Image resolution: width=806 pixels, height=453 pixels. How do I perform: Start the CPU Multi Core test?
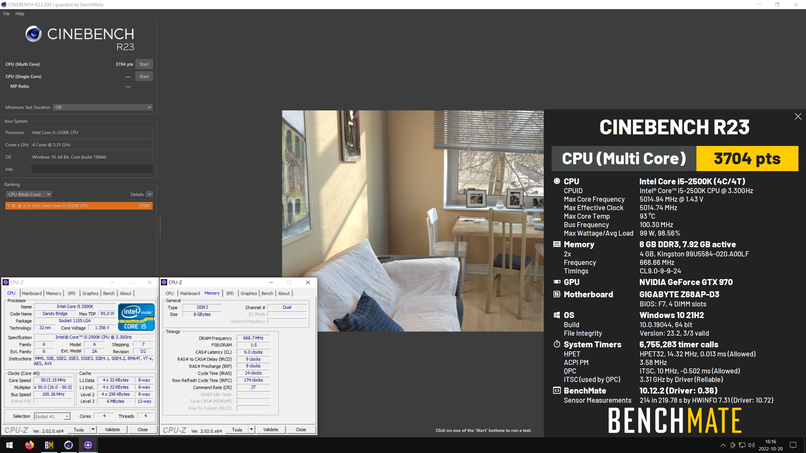pyautogui.click(x=144, y=64)
